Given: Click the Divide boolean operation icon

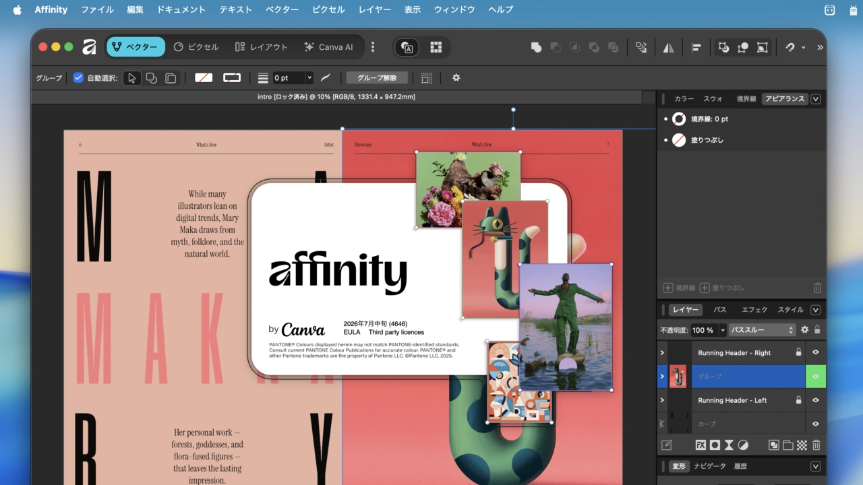Looking at the screenshot, I should click(614, 47).
